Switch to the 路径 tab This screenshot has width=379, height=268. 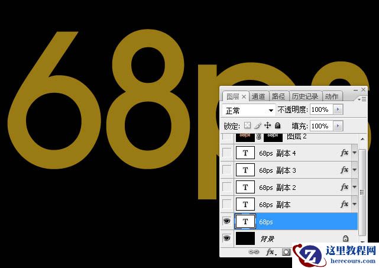point(278,96)
